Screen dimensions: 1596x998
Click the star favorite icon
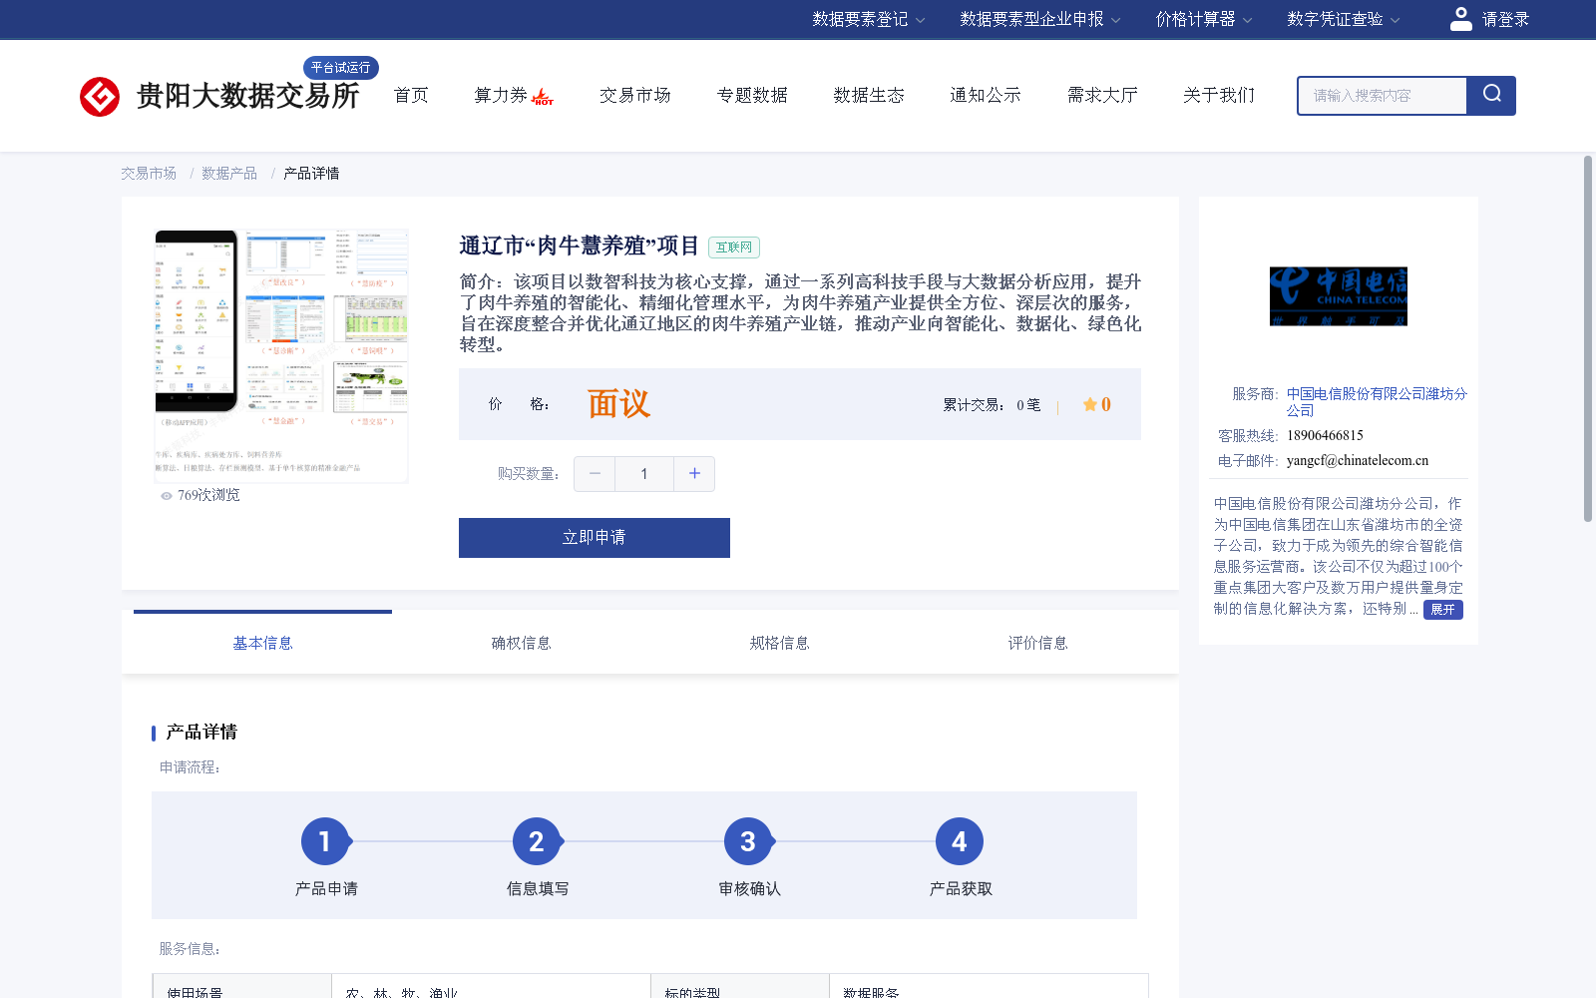pyautogui.click(x=1090, y=404)
